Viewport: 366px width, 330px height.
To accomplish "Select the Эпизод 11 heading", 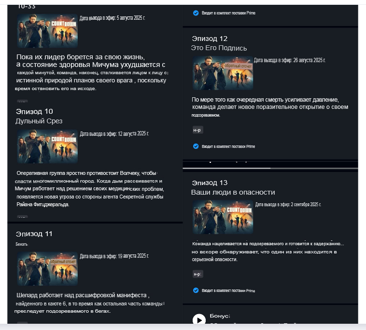I will pyautogui.click(x=34, y=234).
